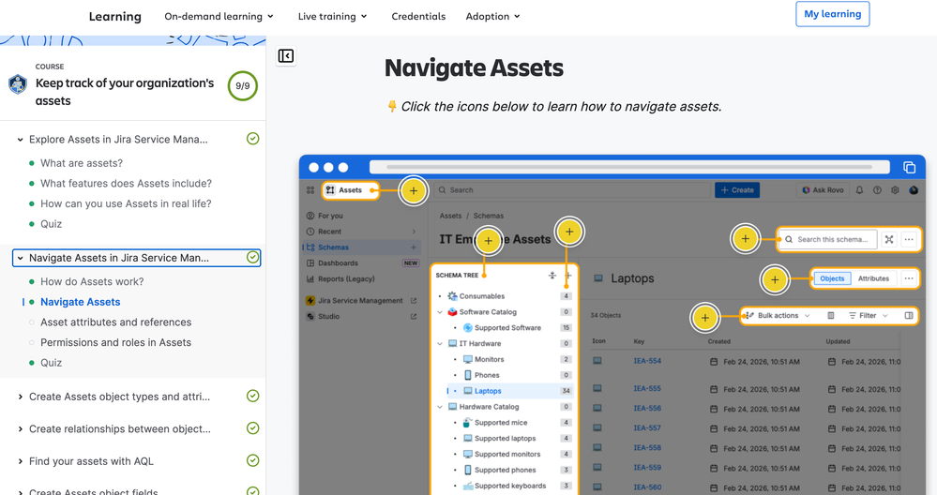Open plus hotspot next to Bulk actions toolbar
Viewport: 937px width, 495px height.
click(x=704, y=318)
